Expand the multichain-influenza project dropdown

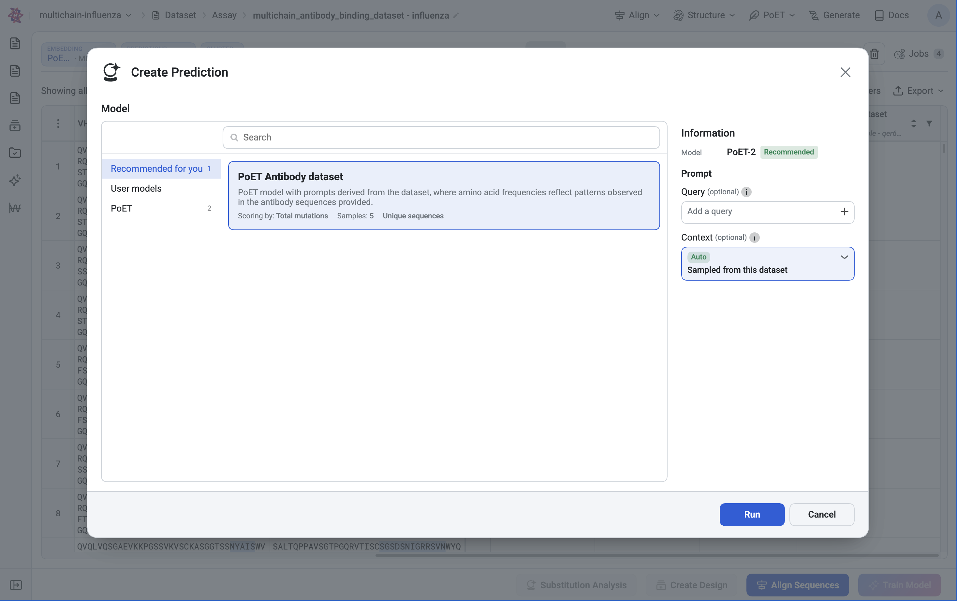85,16
